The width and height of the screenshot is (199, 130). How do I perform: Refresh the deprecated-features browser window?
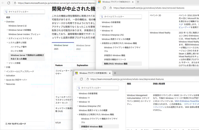click(x=81, y=79)
